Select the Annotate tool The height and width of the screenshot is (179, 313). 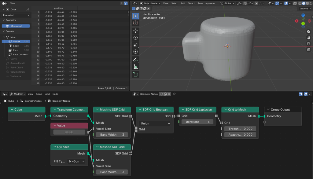(x=135, y=59)
